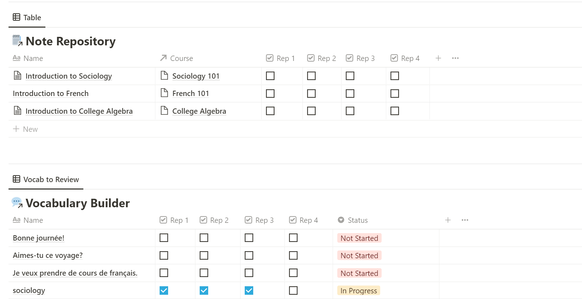The image size is (582, 299).
Task: Open more options in Vocabulary Builder header
Action: point(465,220)
